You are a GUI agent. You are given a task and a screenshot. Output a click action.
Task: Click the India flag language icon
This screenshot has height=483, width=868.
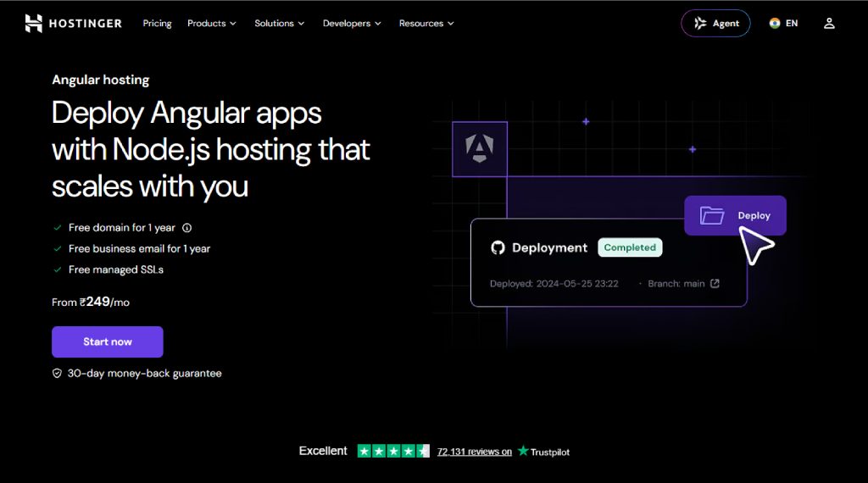point(775,23)
